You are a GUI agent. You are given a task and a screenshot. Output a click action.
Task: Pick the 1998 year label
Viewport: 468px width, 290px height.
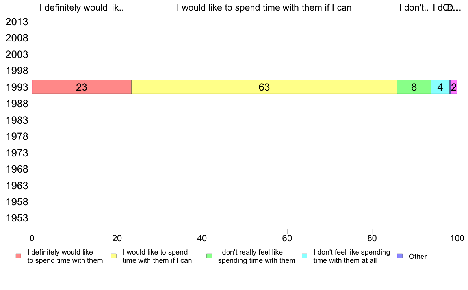point(17,71)
